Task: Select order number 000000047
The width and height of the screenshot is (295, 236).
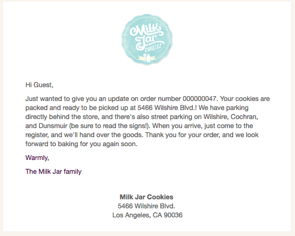Action: [x=200, y=98]
